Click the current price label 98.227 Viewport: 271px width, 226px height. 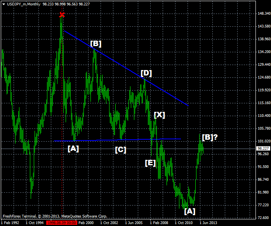(x=263, y=149)
